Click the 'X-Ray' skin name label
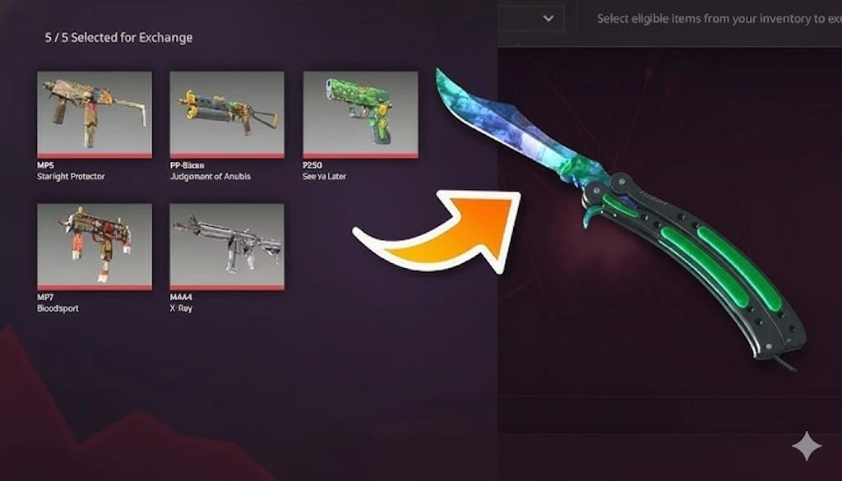 coord(181,308)
